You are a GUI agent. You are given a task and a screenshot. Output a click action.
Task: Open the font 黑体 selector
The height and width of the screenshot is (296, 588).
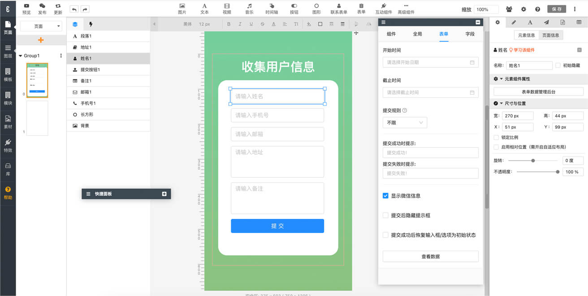click(x=188, y=24)
